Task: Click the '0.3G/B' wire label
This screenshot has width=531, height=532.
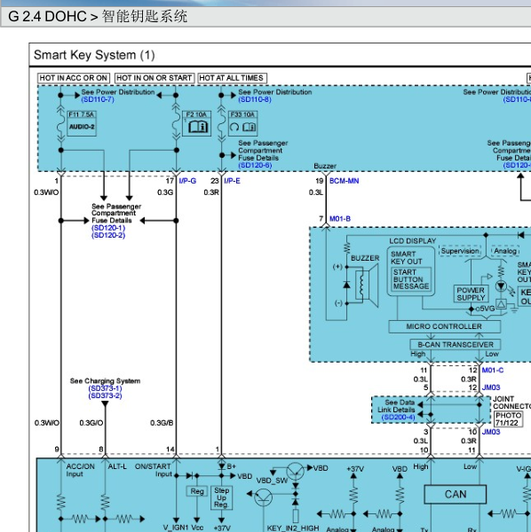Action: [x=162, y=423]
